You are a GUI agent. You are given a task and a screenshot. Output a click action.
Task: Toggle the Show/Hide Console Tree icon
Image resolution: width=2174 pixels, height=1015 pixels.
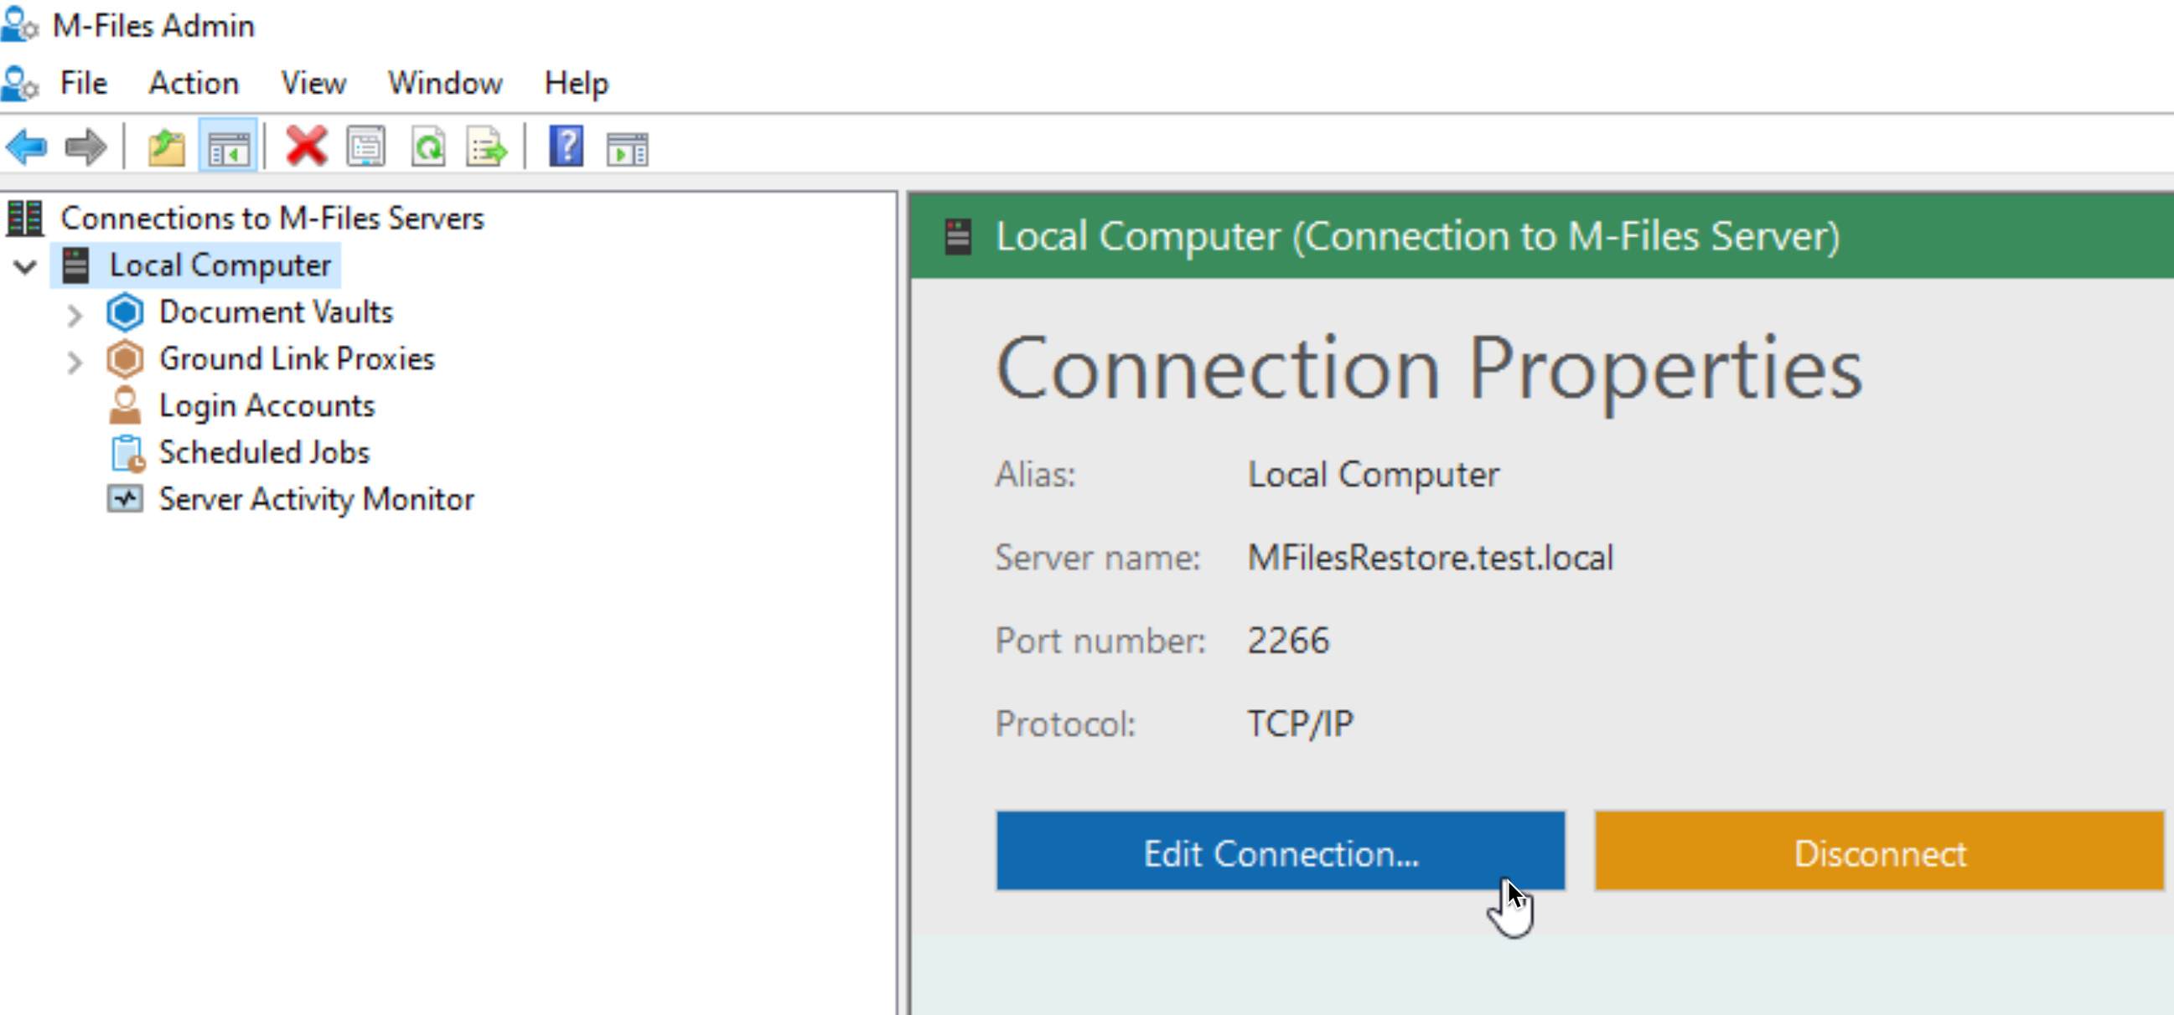tap(228, 147)
